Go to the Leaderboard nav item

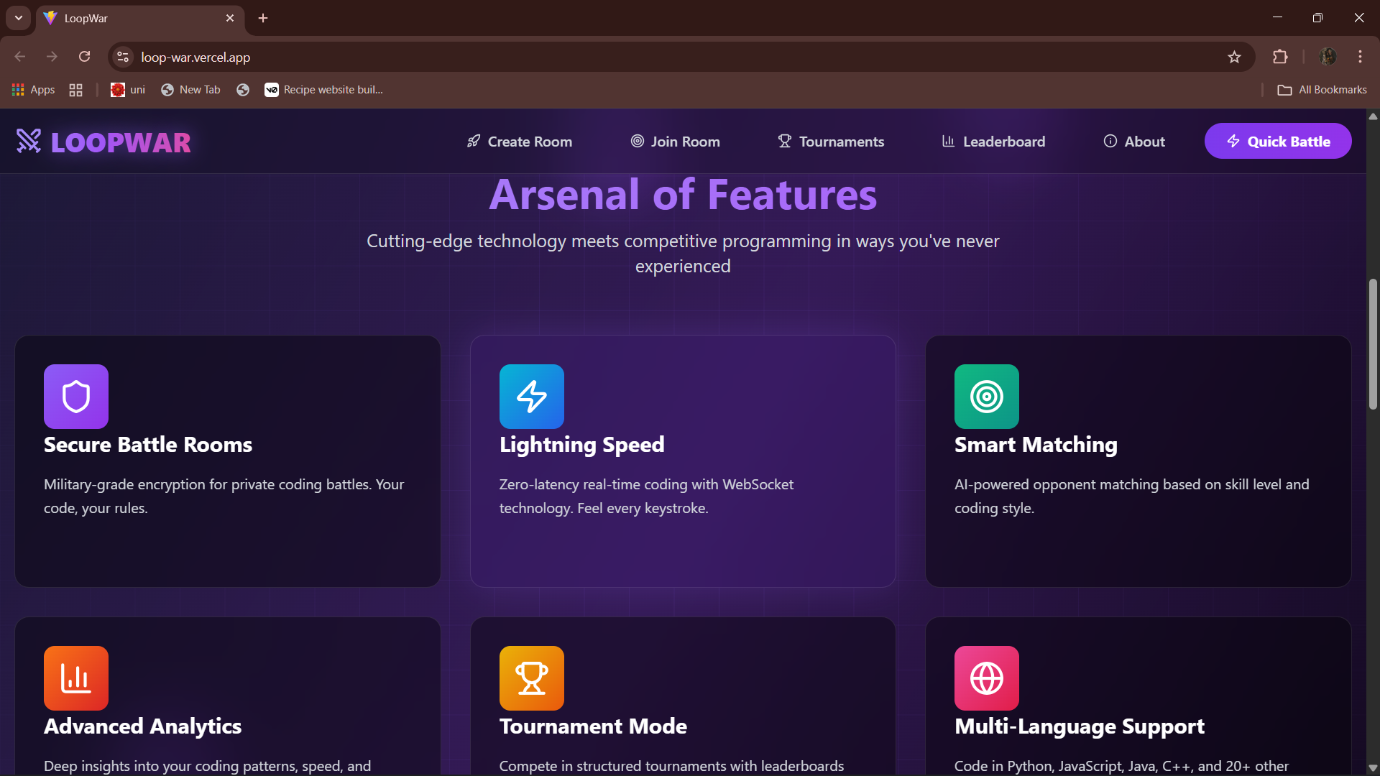pos(993,142)
